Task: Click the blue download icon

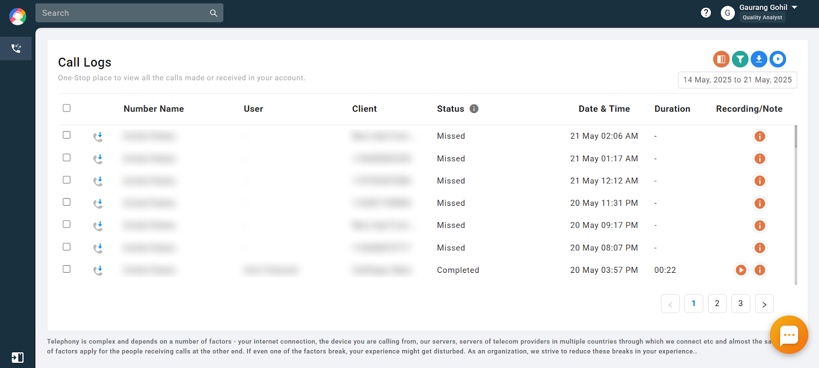Action: click(759, 59)
